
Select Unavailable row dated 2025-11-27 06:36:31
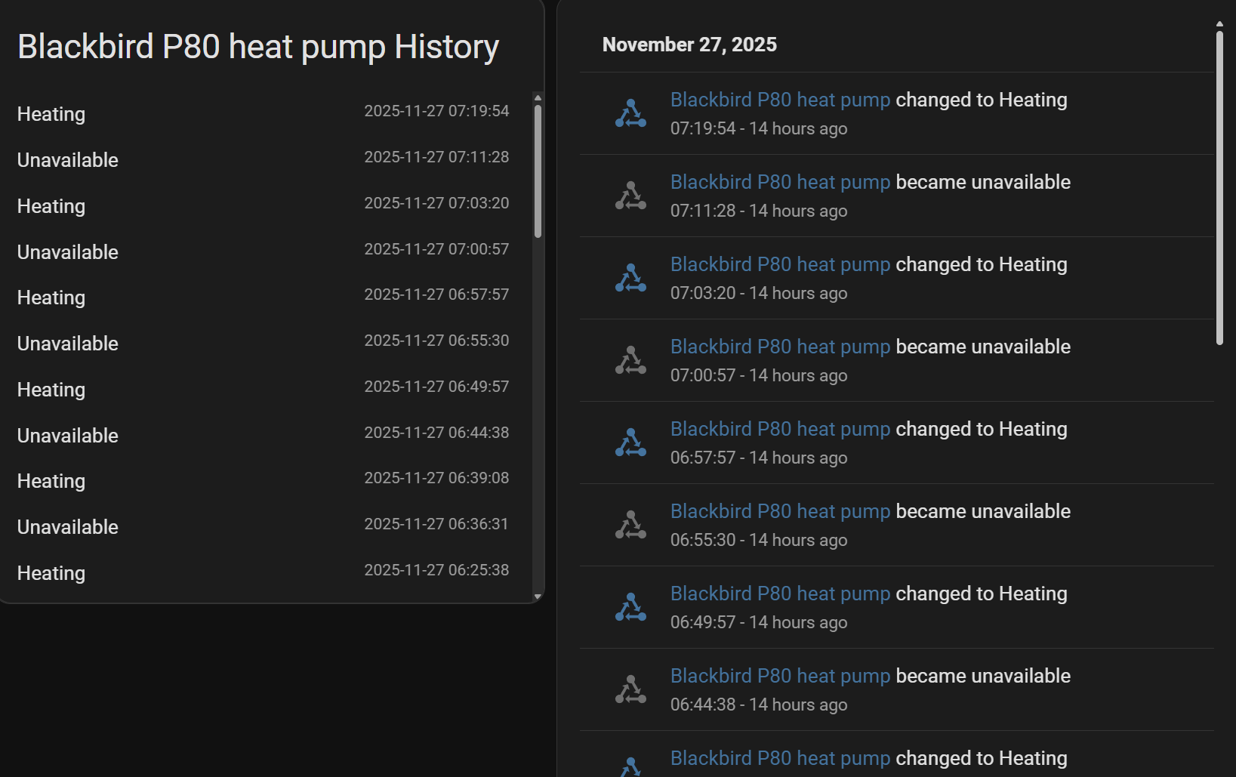[263, 527]
